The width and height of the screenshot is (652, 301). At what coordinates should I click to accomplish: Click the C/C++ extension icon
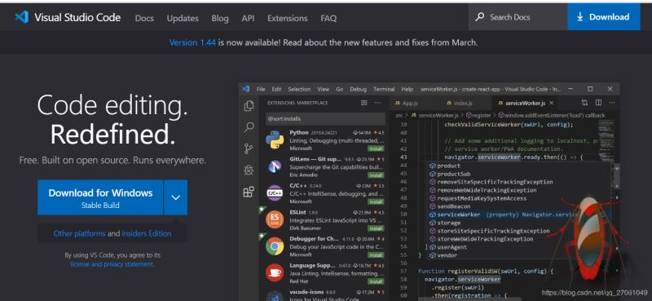[x=275, y=193]
